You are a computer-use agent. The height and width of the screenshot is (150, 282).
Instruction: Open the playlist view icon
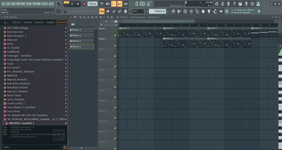[173, 11]
